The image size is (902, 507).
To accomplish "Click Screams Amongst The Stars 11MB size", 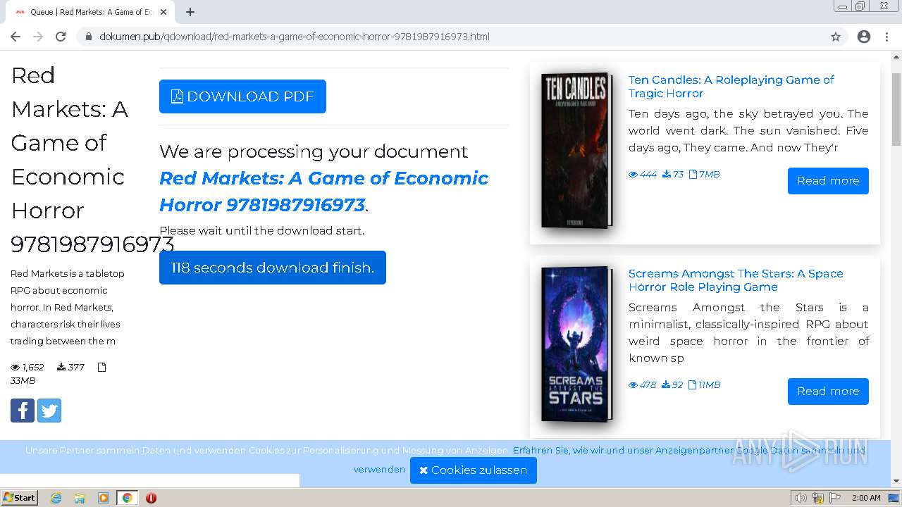I will (704, 385).
